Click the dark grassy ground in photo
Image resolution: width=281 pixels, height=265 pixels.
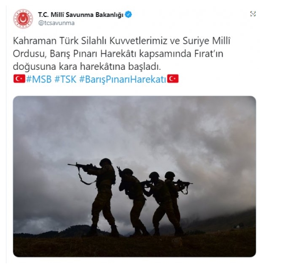click(134, 246)
